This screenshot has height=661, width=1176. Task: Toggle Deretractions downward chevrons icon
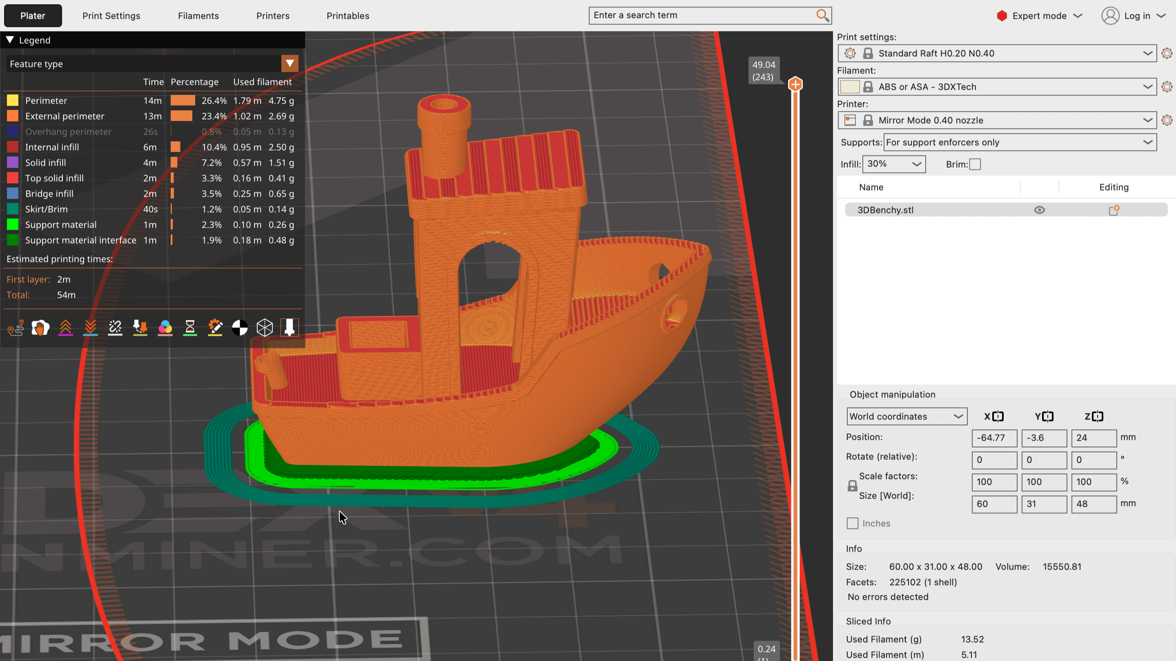(90, 328)
